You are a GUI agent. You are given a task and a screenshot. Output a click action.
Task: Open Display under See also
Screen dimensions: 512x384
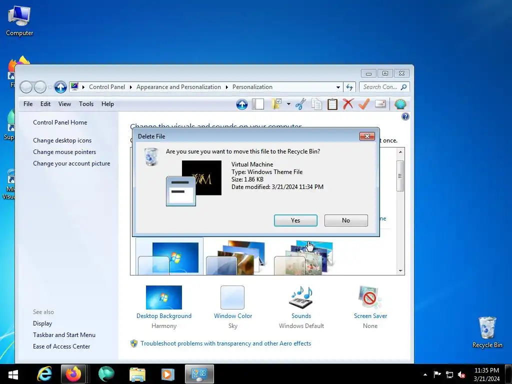coord(42,323)
